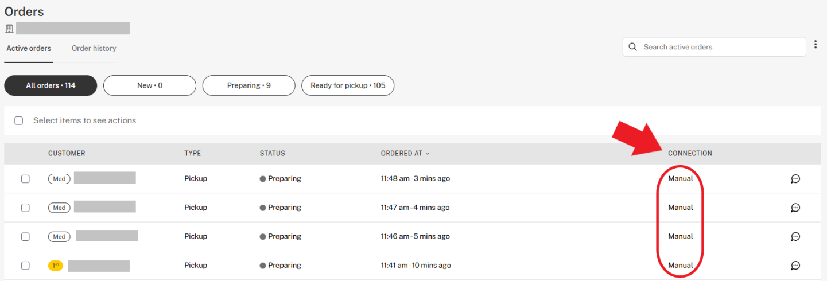
Task: Check the box for the 11:41 am order
Action: coord(25,266)
